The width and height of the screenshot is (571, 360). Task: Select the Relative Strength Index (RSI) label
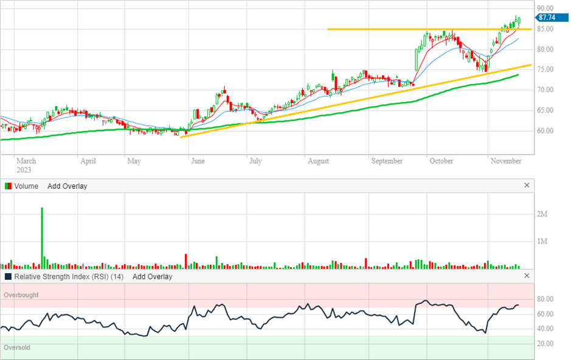pos(71,276)
